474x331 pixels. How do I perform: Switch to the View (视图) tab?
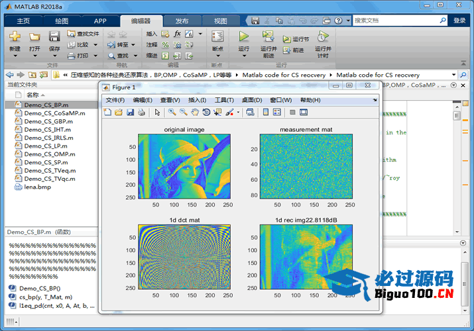(220, 21)
